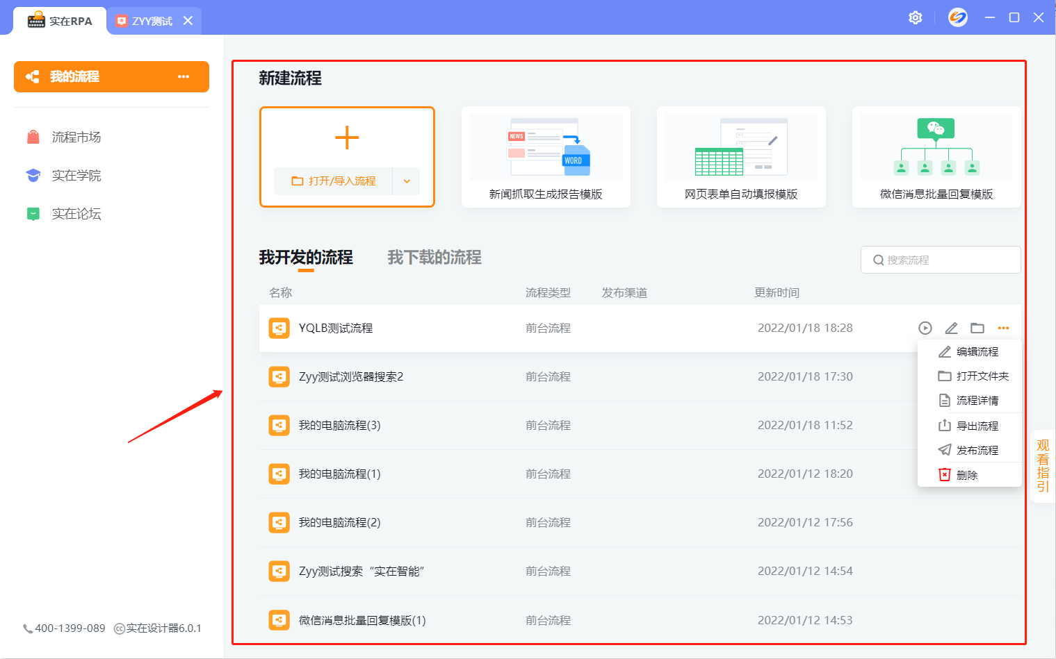Click the folder icon on YQLB测试流程 row
The image size is (1056, 659).
click(977, 328)
